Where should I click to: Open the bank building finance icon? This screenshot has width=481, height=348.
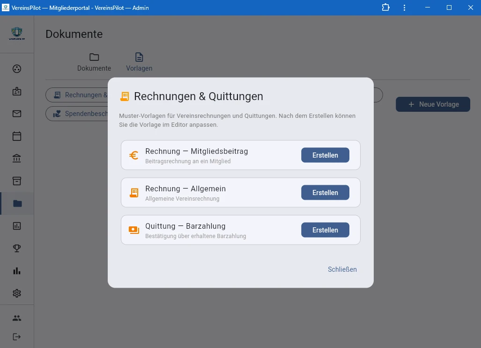tap(17, 159)
